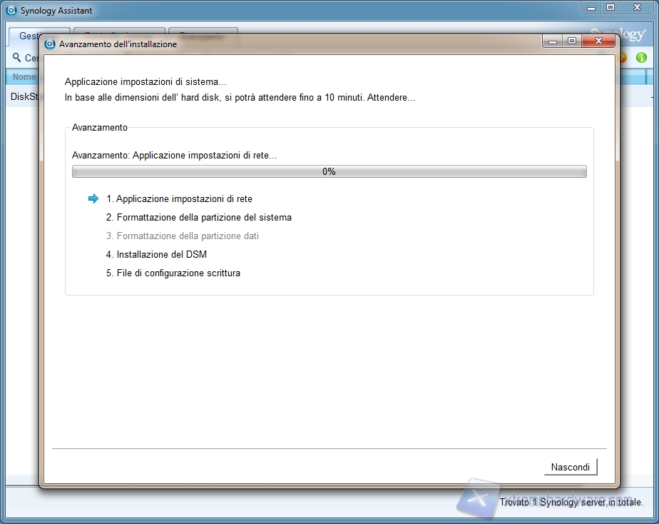Click the Nome column header
The image size is (659, 524).
tap(24, 76)
